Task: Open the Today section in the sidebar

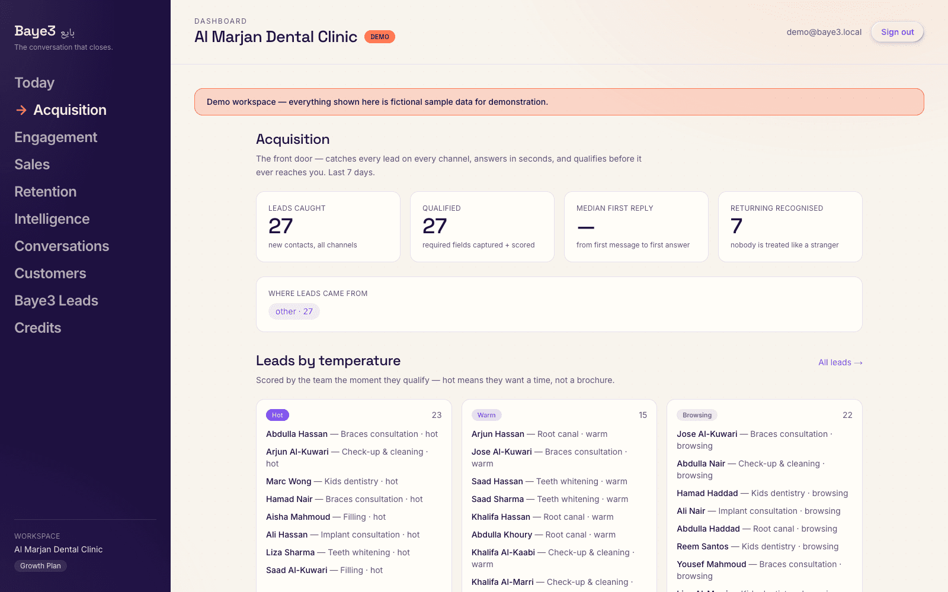Action: tap(34, 83)
